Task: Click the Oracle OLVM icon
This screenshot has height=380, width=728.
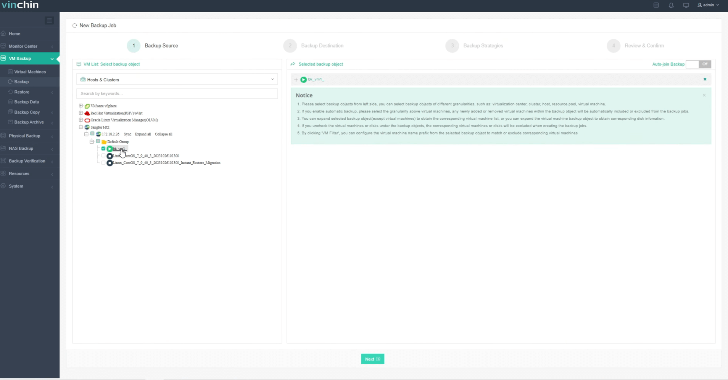Action: click(x=87, y=120)
